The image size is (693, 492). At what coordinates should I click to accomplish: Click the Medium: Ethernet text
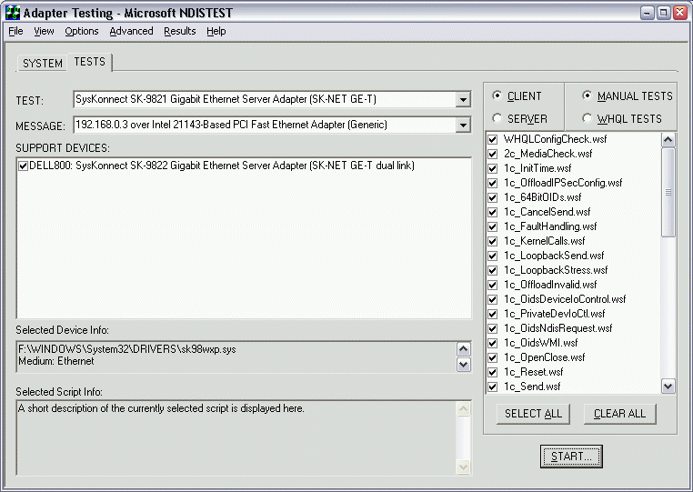click(56, 361)
